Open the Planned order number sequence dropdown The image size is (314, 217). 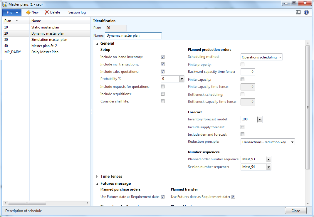[268, 159]
